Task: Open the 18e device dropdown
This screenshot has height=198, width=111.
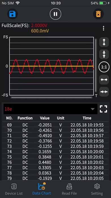Action: [x=50, y=109]
